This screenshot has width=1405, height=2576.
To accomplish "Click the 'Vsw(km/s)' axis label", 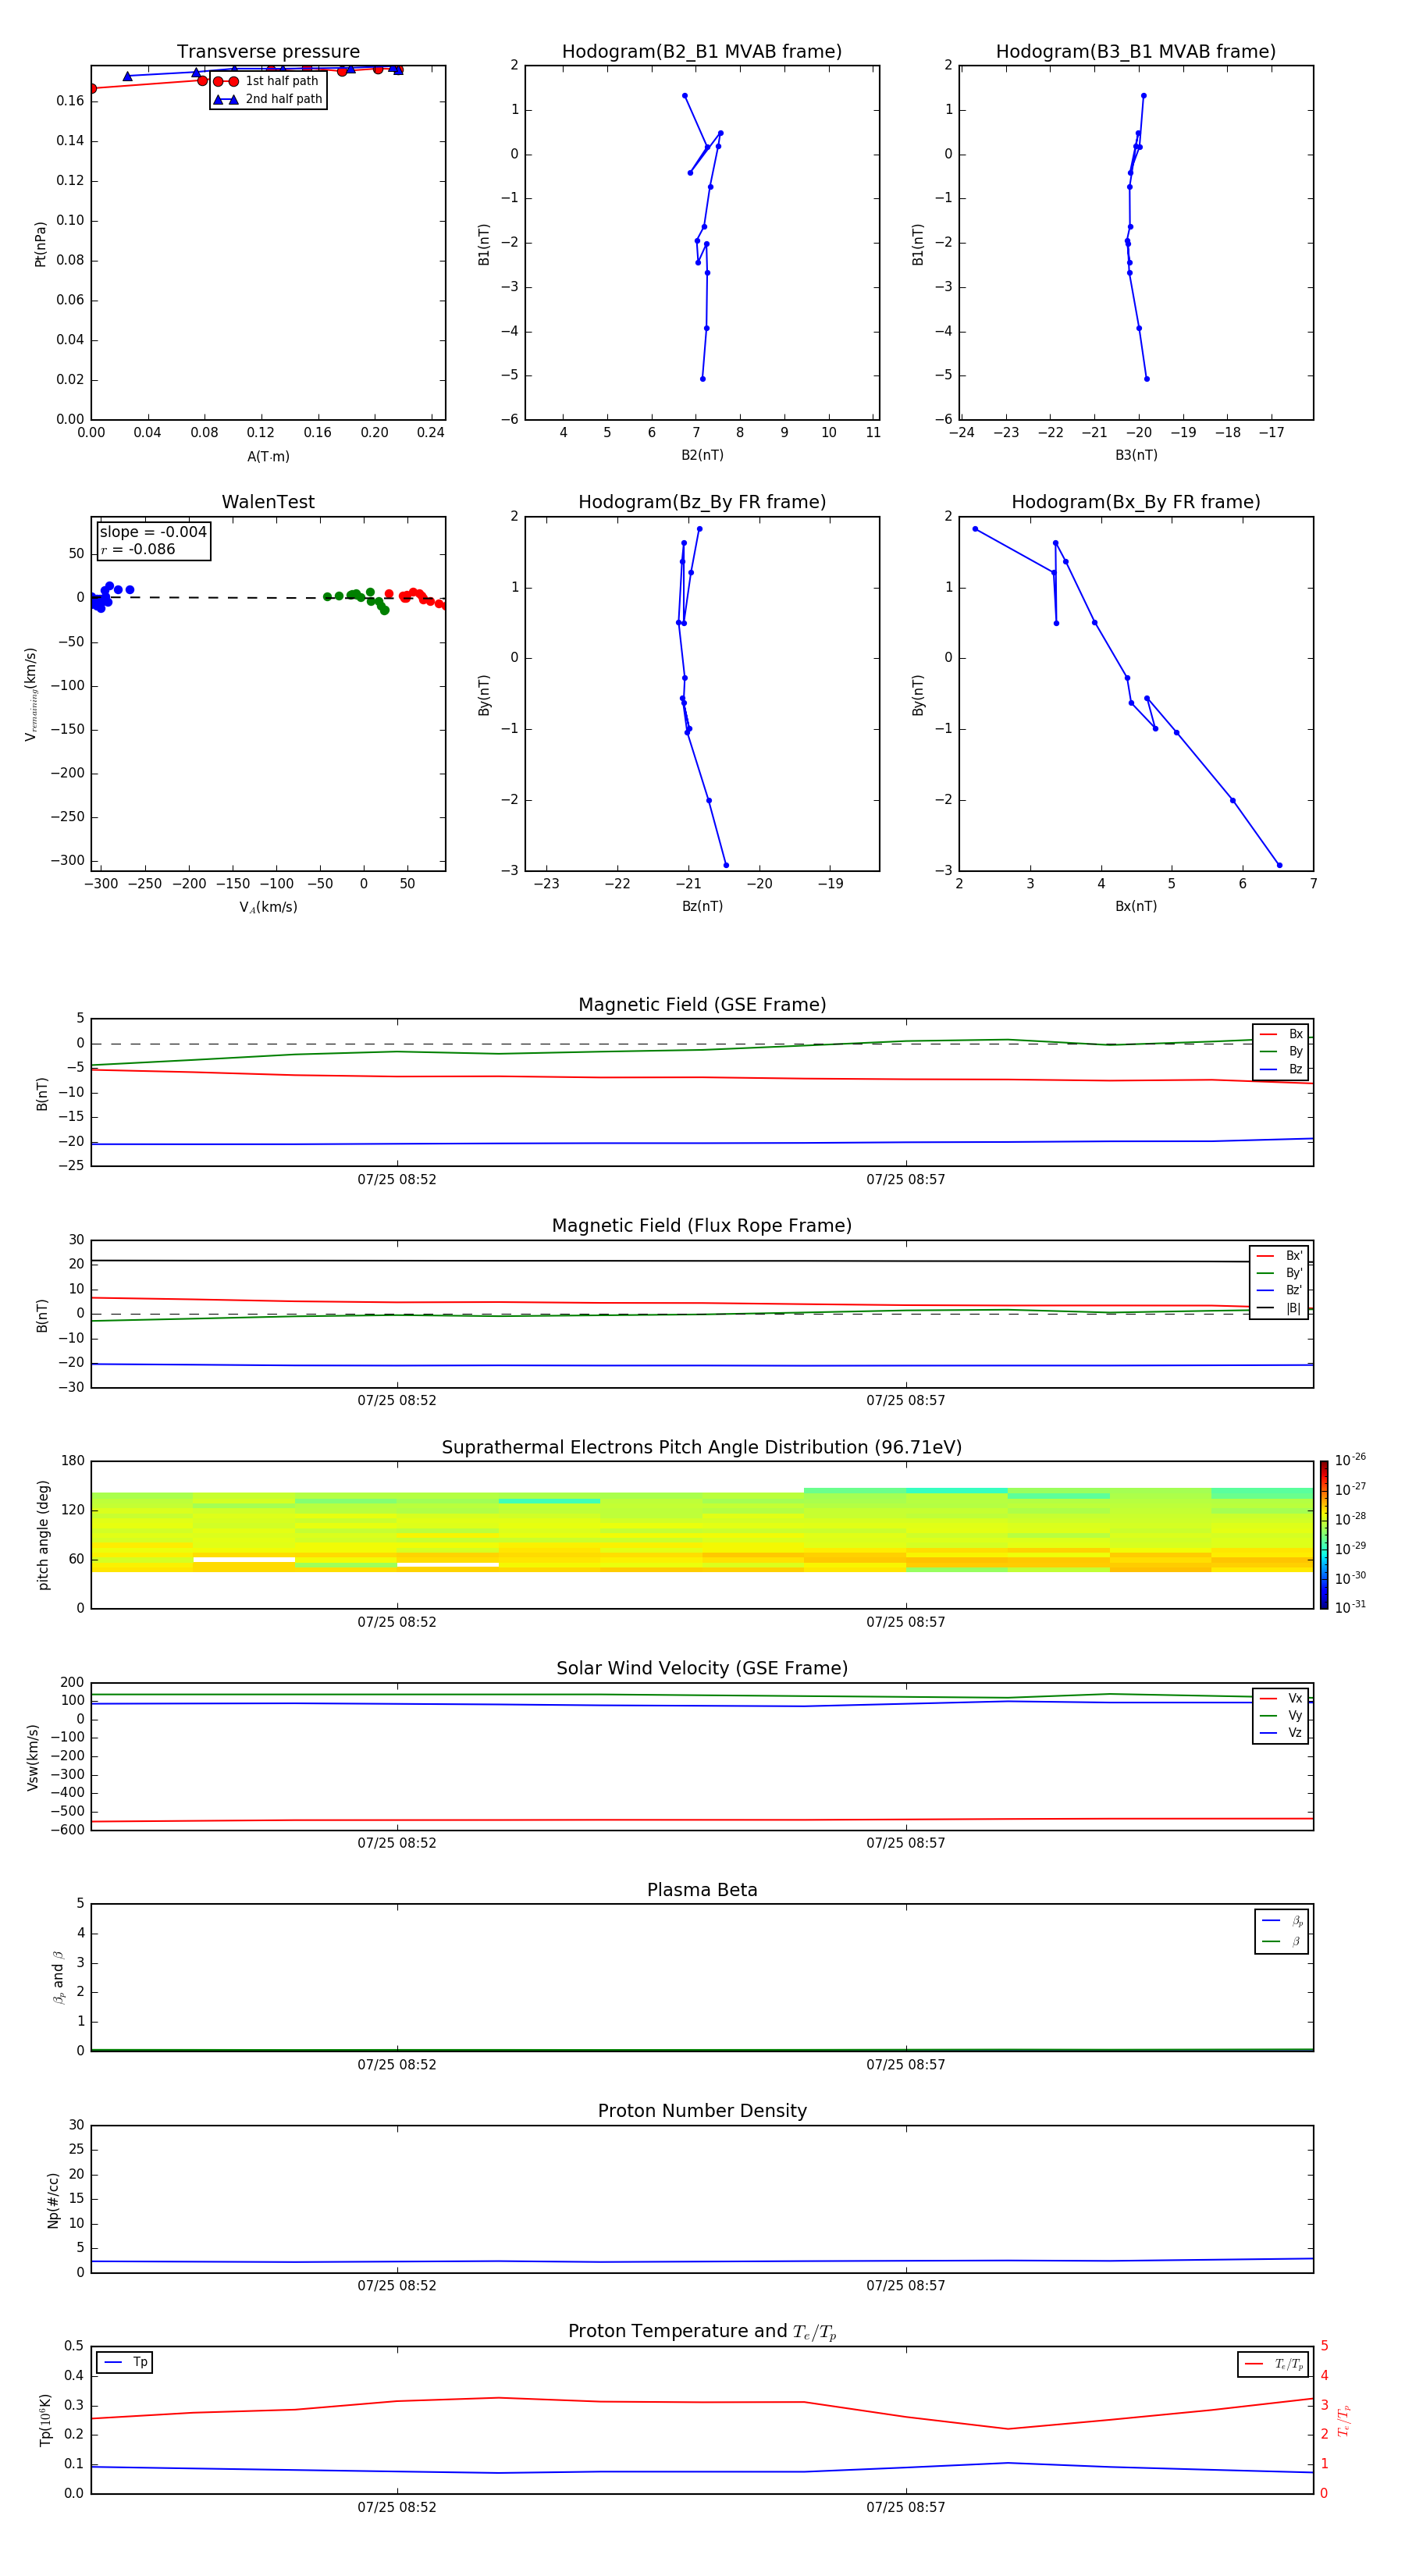I will point(33,1756).
